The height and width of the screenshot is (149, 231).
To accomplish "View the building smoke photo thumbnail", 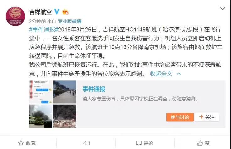I will pyautogui.click(x=41, y=116).
